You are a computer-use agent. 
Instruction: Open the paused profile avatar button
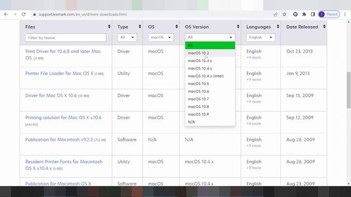coord(329,14)
